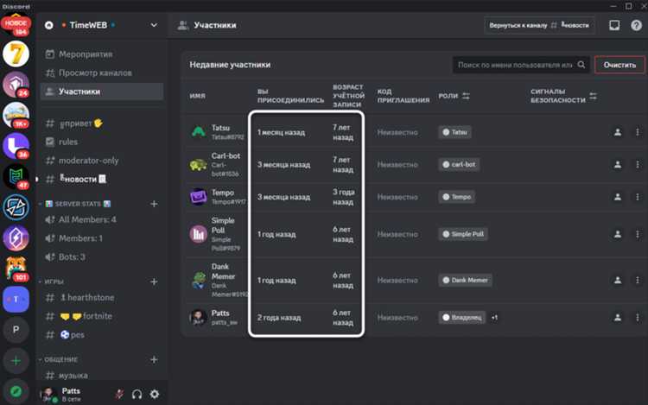
Task: Click the add a server plus icon
Action: point(16,361)
